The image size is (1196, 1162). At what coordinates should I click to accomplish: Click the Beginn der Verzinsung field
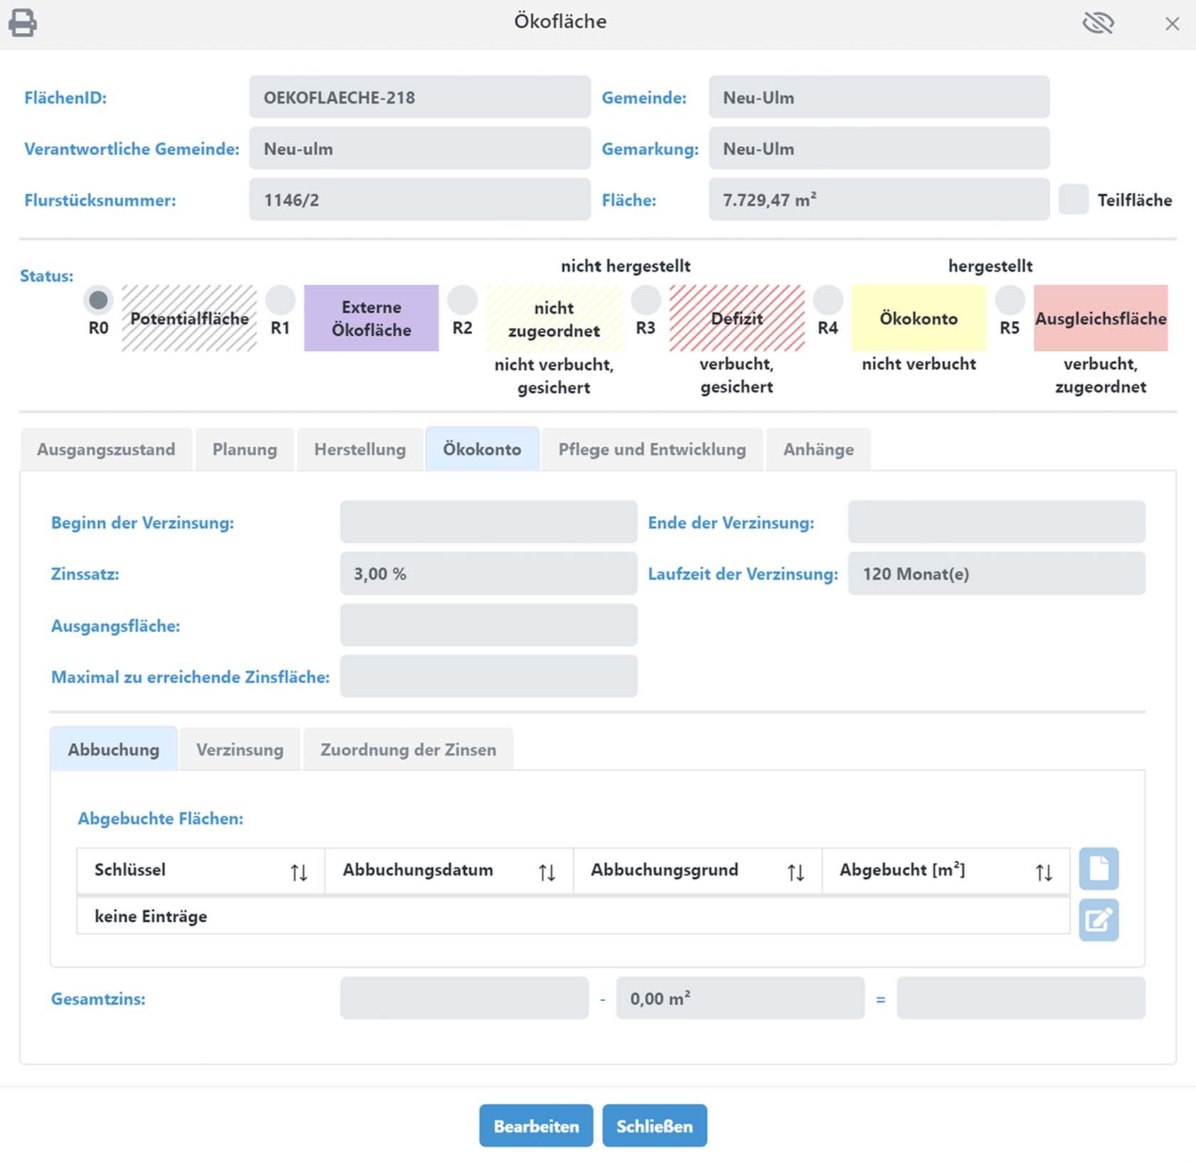[x=488, y=522]
